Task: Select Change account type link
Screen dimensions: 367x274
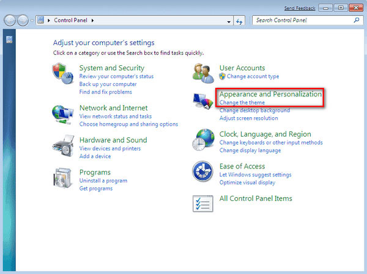Action: 253,76
